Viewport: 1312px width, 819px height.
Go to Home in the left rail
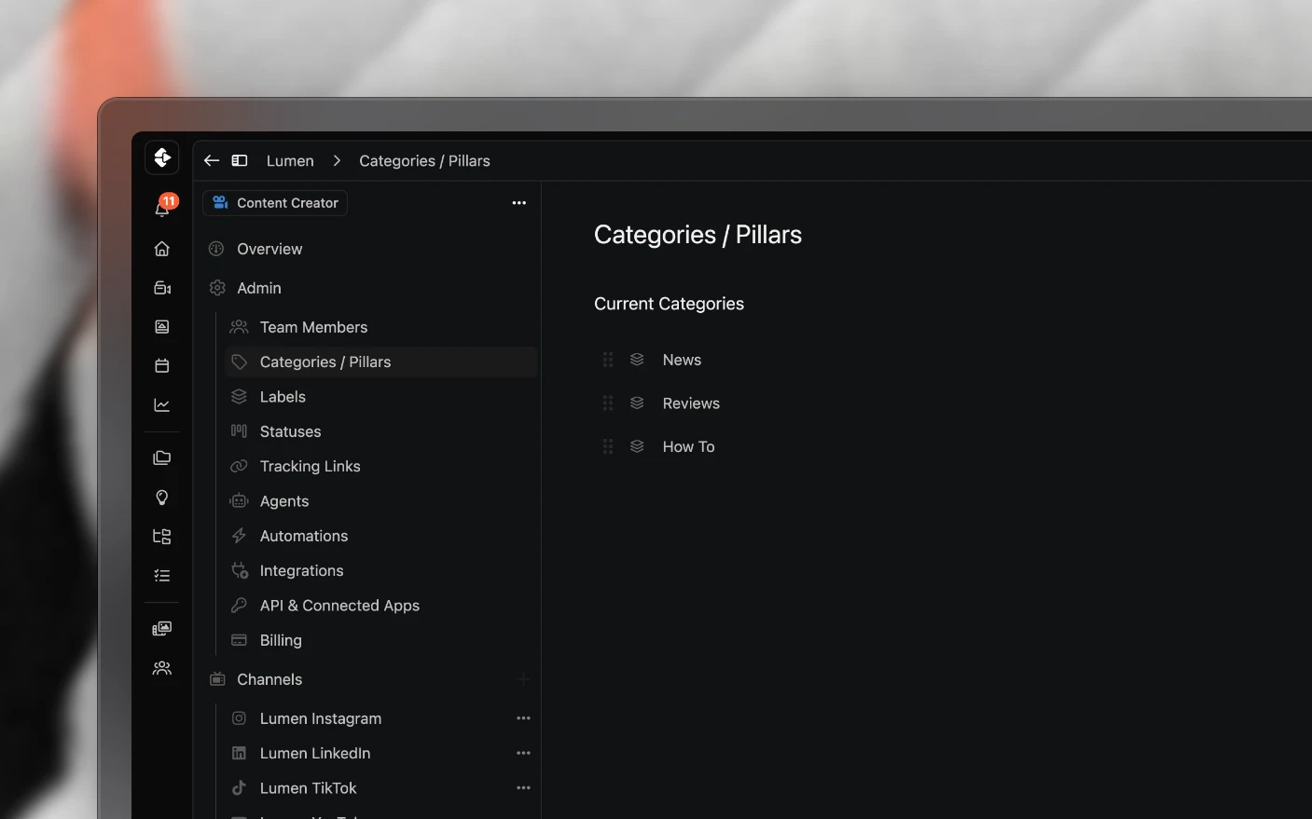[162, 249]
